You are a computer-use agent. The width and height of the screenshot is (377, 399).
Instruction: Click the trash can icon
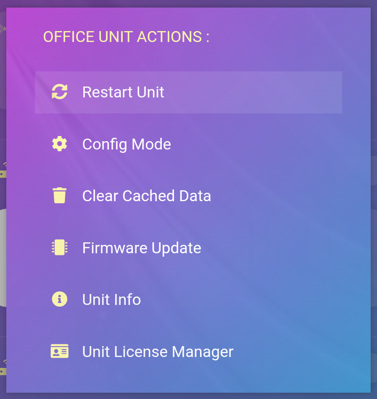coord(59,196)
